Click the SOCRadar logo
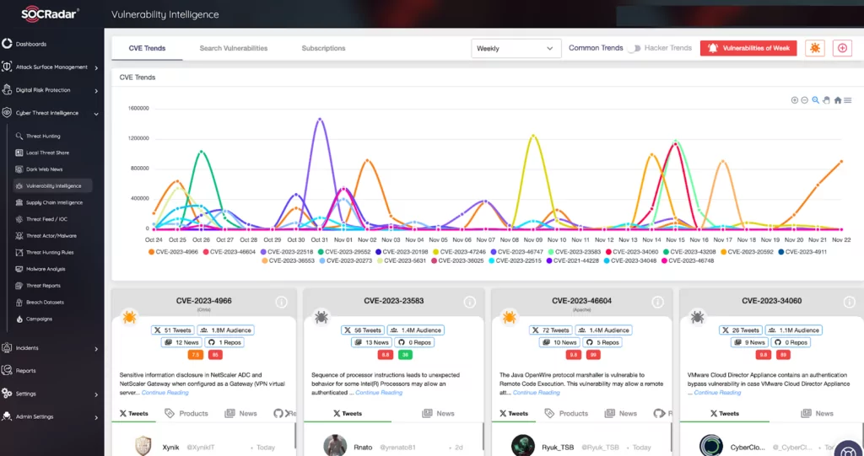Image resolution: width=864 pixels, height=456 pixels. click(50, 14)
